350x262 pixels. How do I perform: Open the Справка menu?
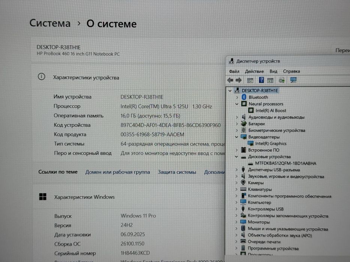click(x=291, y=71)
